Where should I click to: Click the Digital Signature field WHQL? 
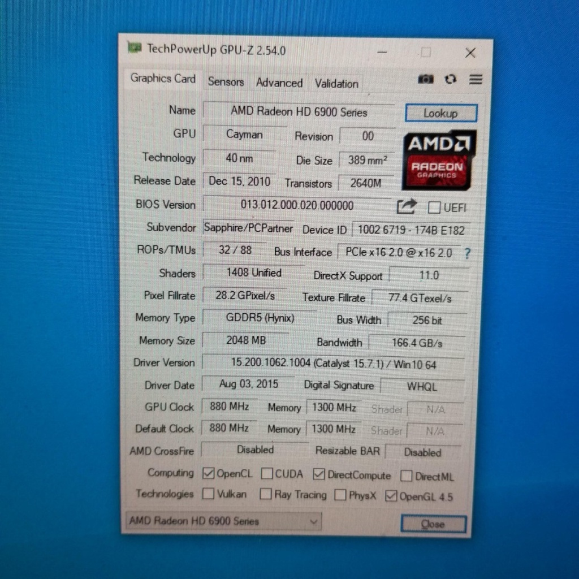pos(422,387)
